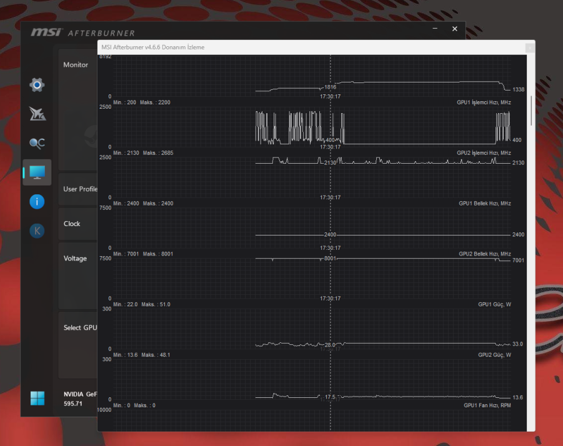
Task: Click the GPU2 Bellek Hızı, MHz graph label
Action: coord(485,254)
